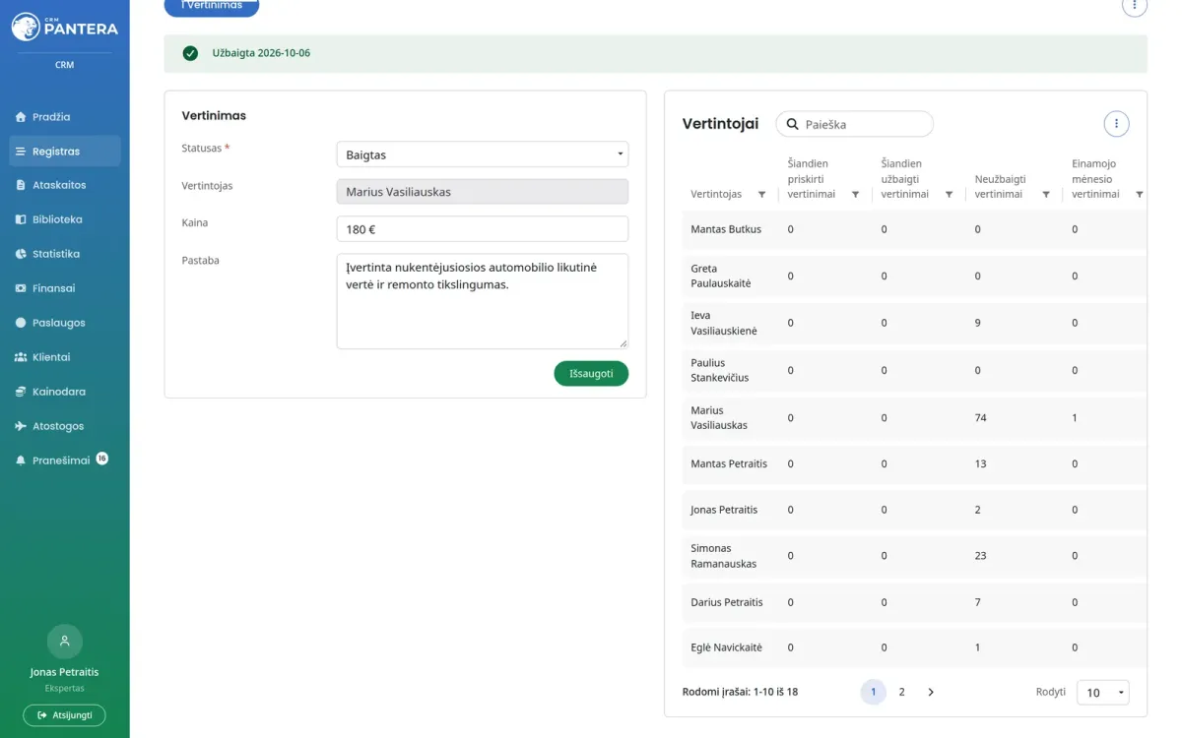This screenshot has width=1182, height=738.
Task: Click the Simonas Ramanauskas row name
Action: tap(724, 556)
